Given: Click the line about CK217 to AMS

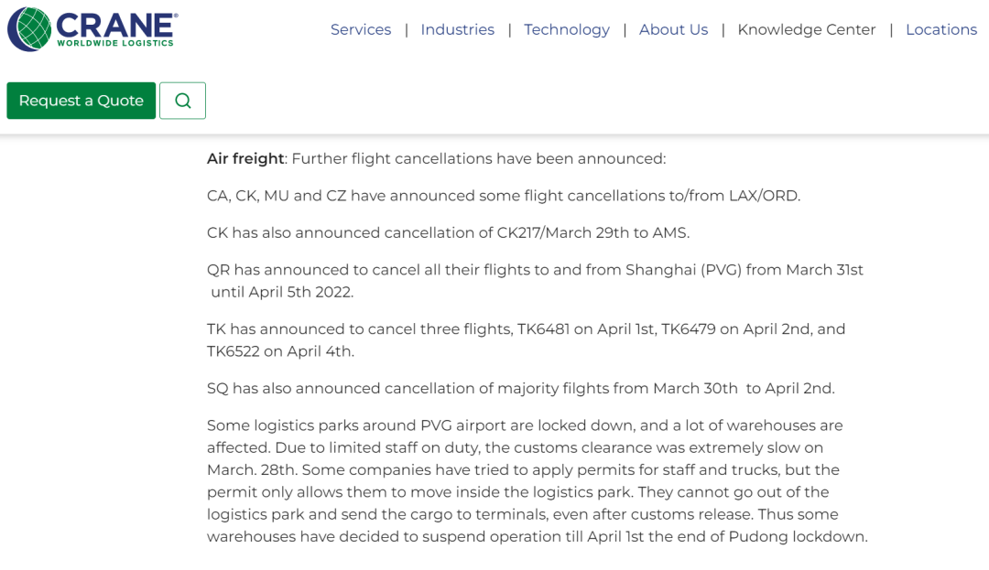Looking at the screenshot, I should [448, 232].
